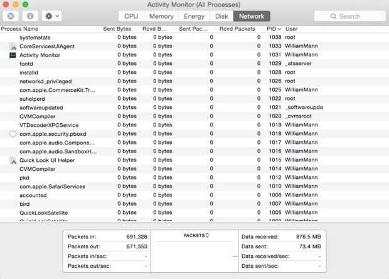The image size is (389, 279).
Task: Click the com.apple.security.pboxd placeholder icon
Action: click(13, 134)
